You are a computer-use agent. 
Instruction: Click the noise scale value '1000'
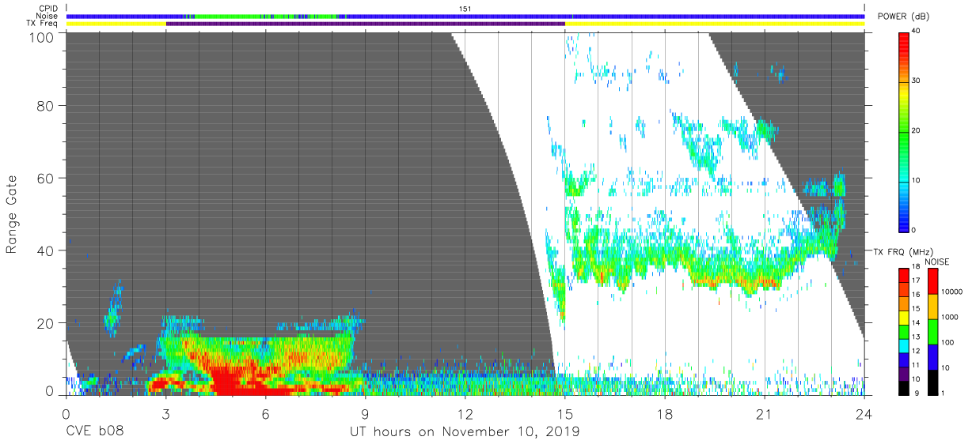pyautogui.click(x=948, y=317)
